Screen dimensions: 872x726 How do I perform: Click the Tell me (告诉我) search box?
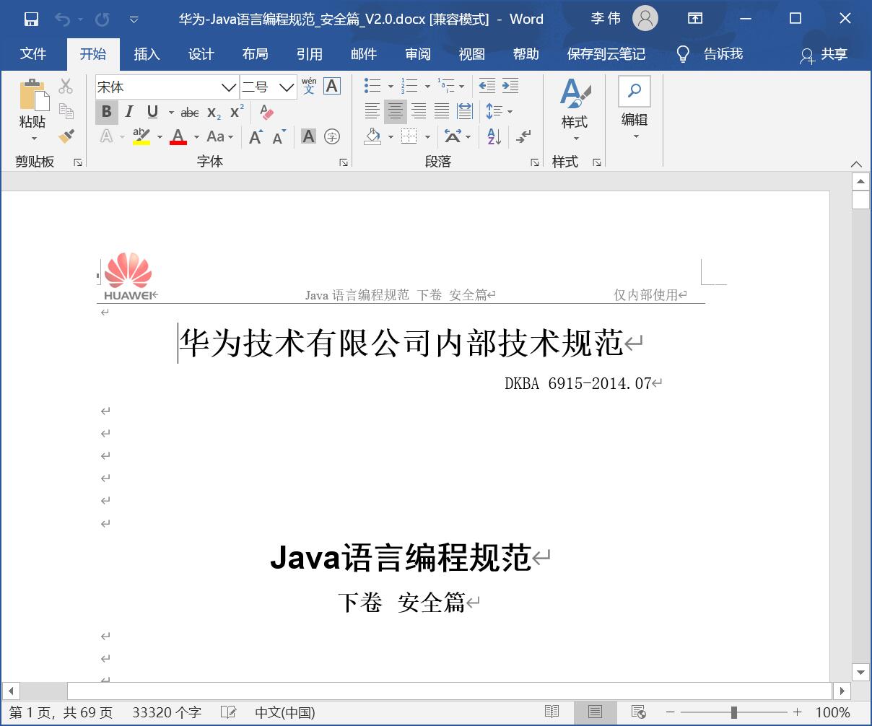pos(709,54)
